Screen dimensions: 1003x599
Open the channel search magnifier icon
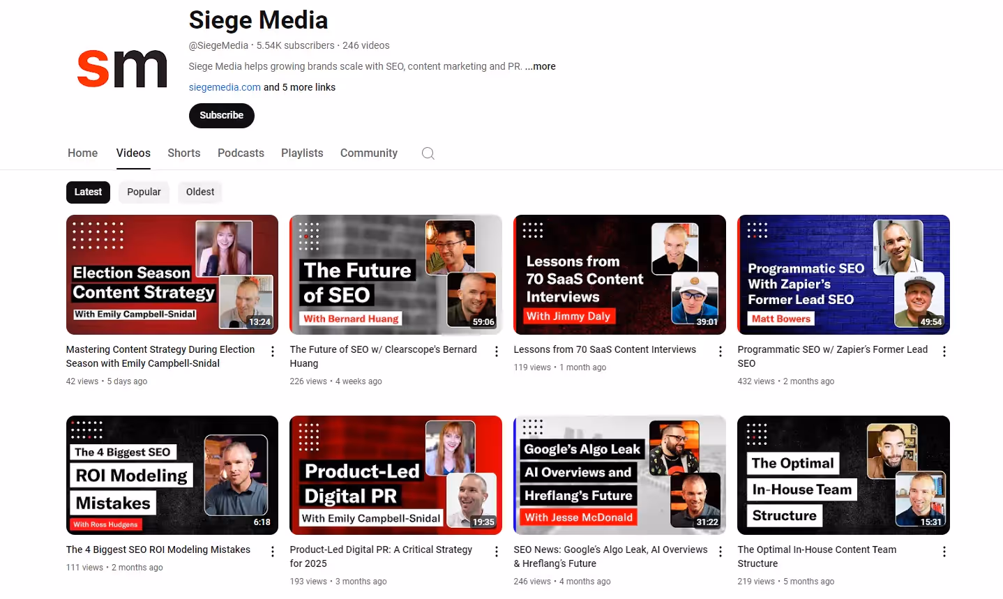(428, 153)
